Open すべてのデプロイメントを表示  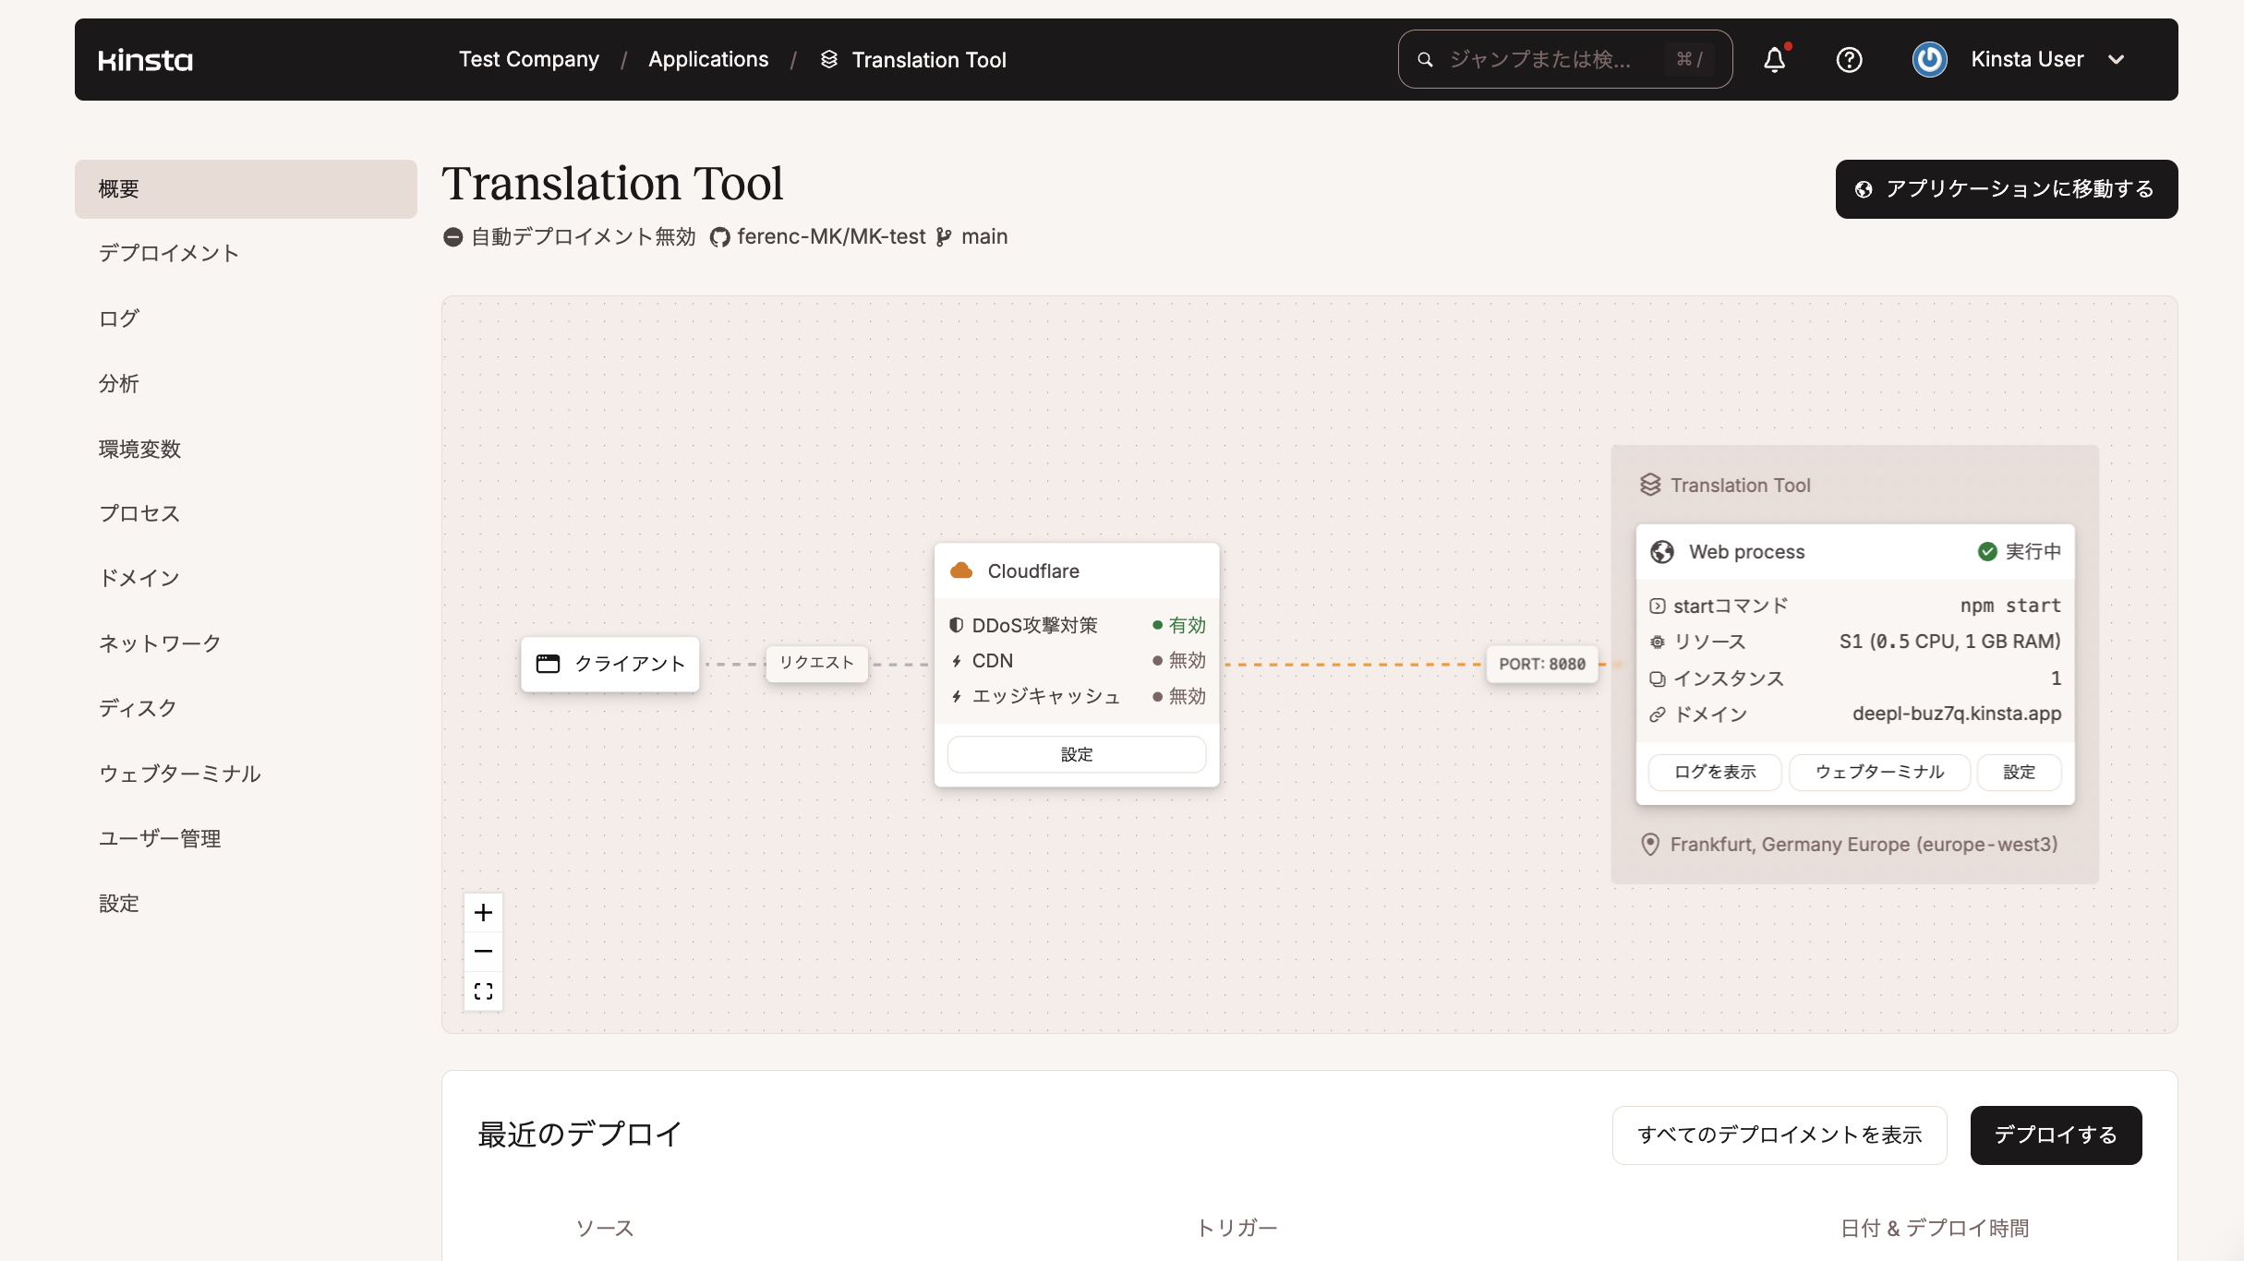[x=1779, y=1135]
